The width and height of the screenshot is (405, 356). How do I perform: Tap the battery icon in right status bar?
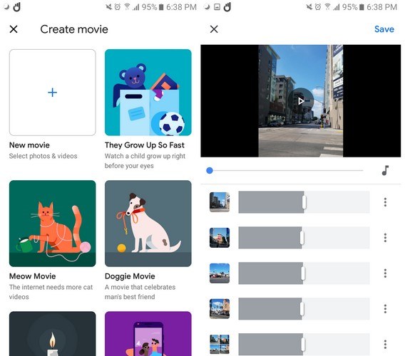[362, 7]
